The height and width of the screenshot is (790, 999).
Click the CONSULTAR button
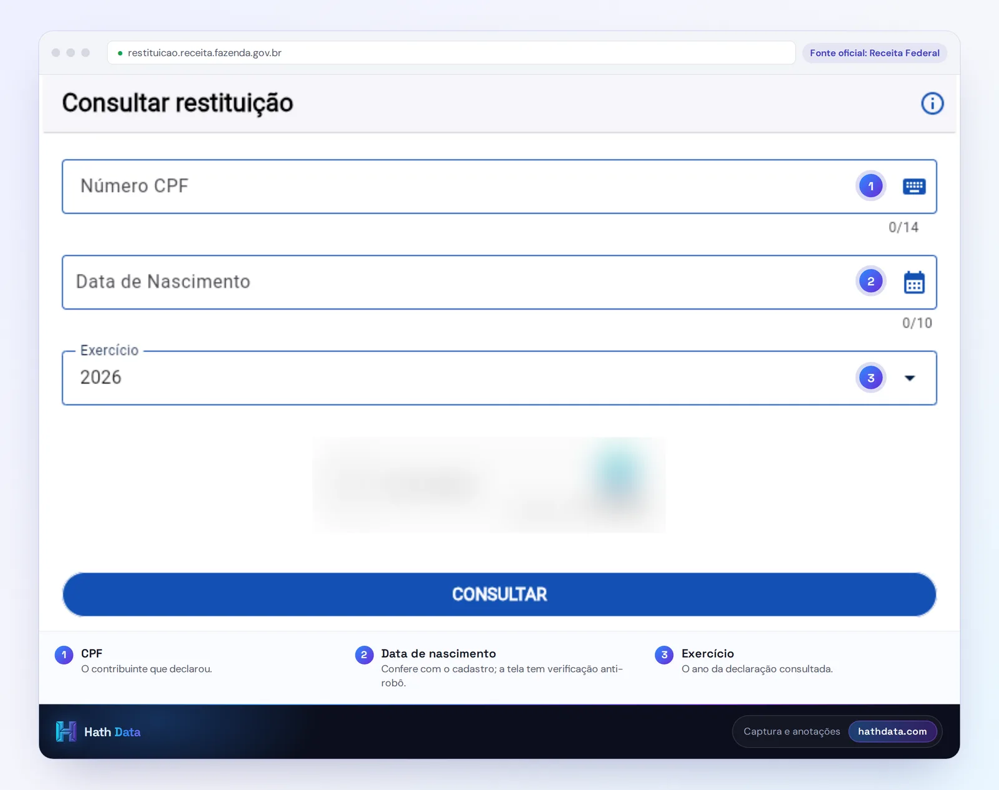tap(499, 594)
